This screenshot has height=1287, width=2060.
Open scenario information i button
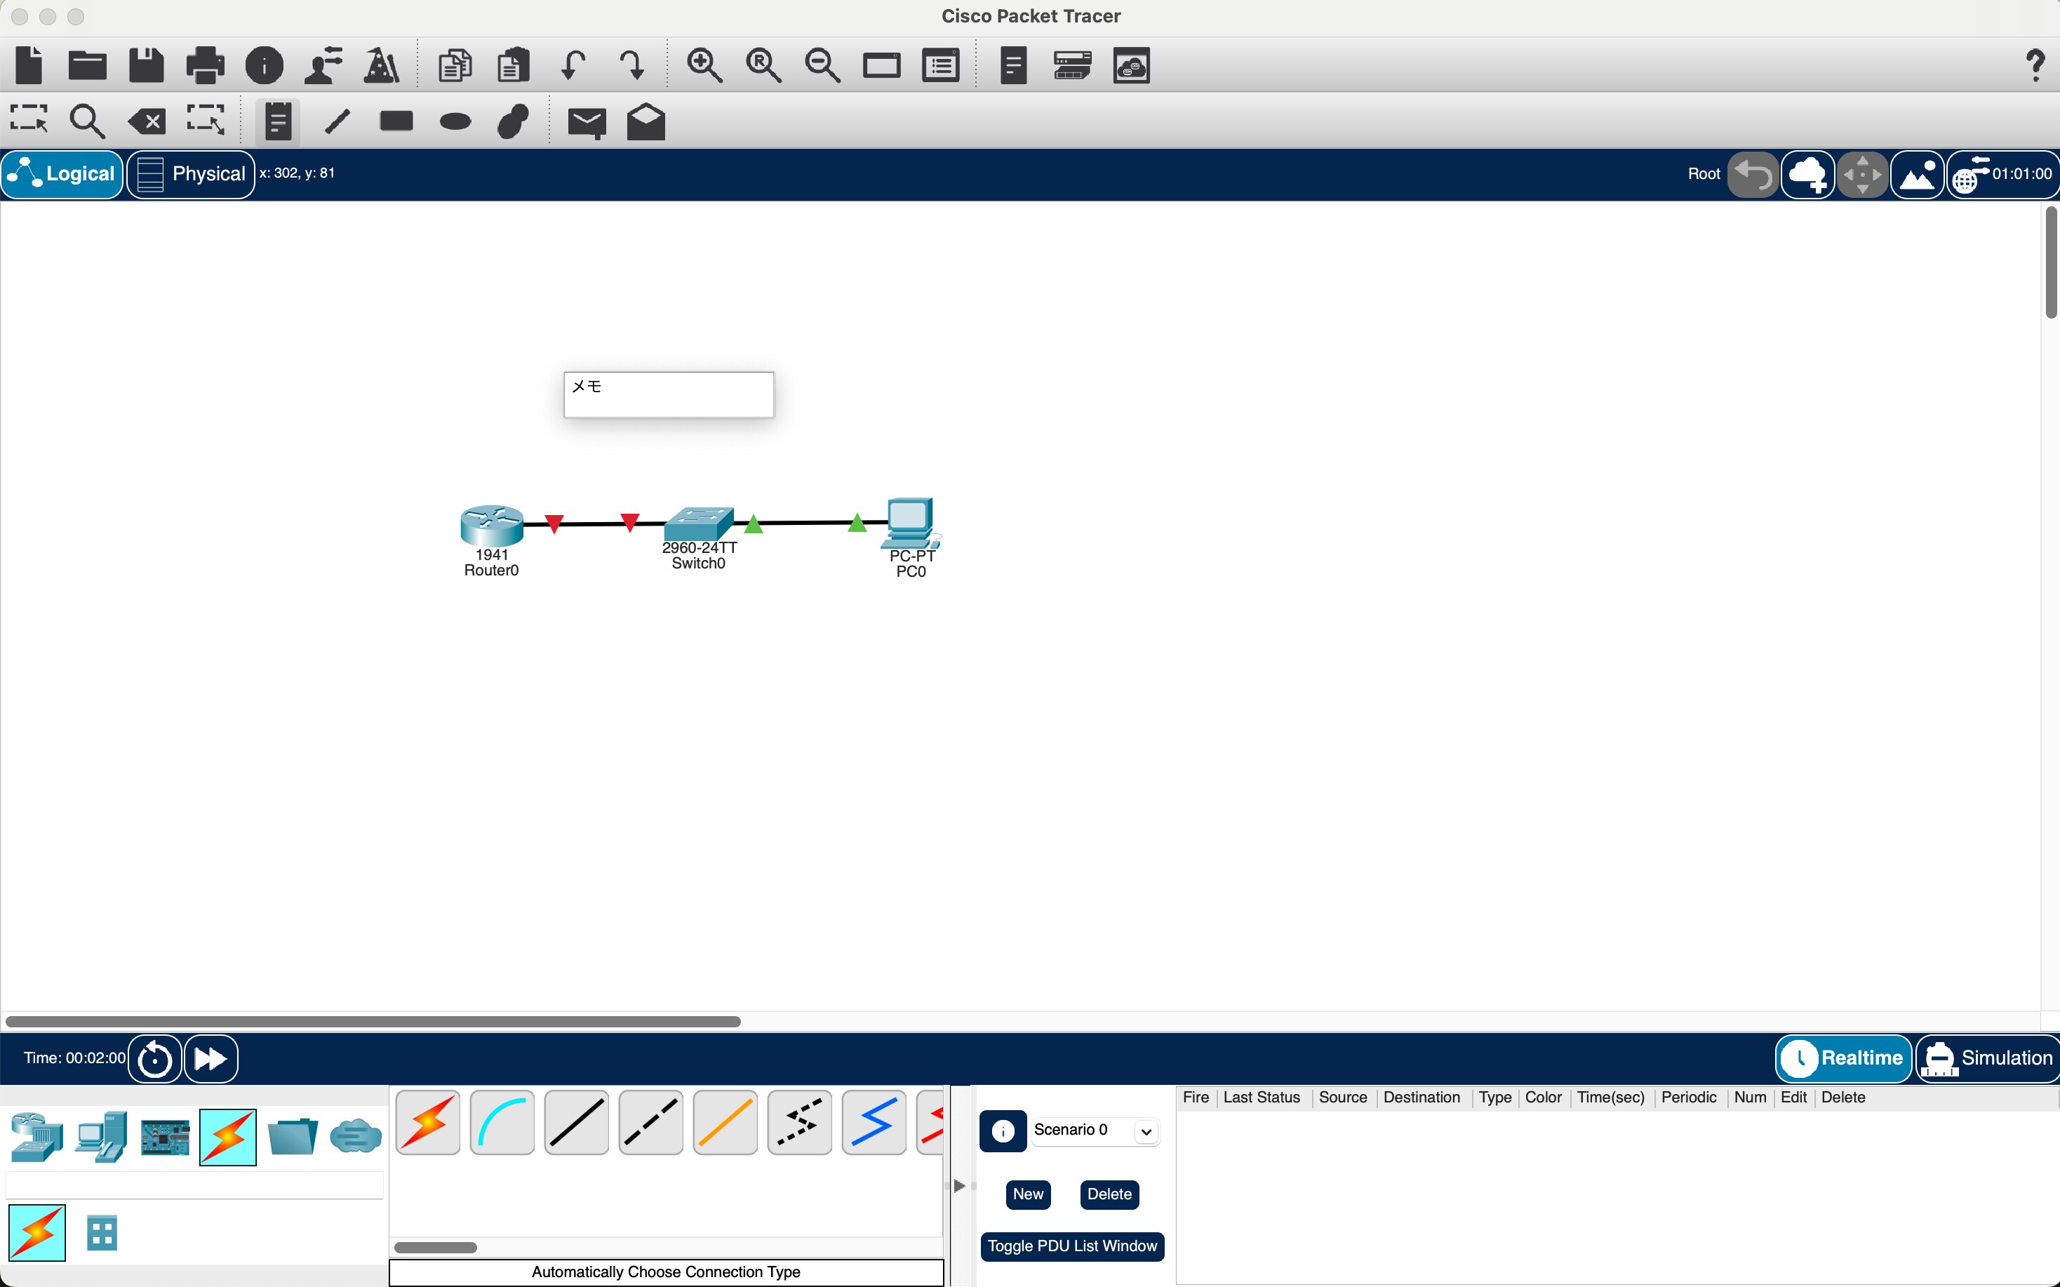[x=1003, y=1131]
